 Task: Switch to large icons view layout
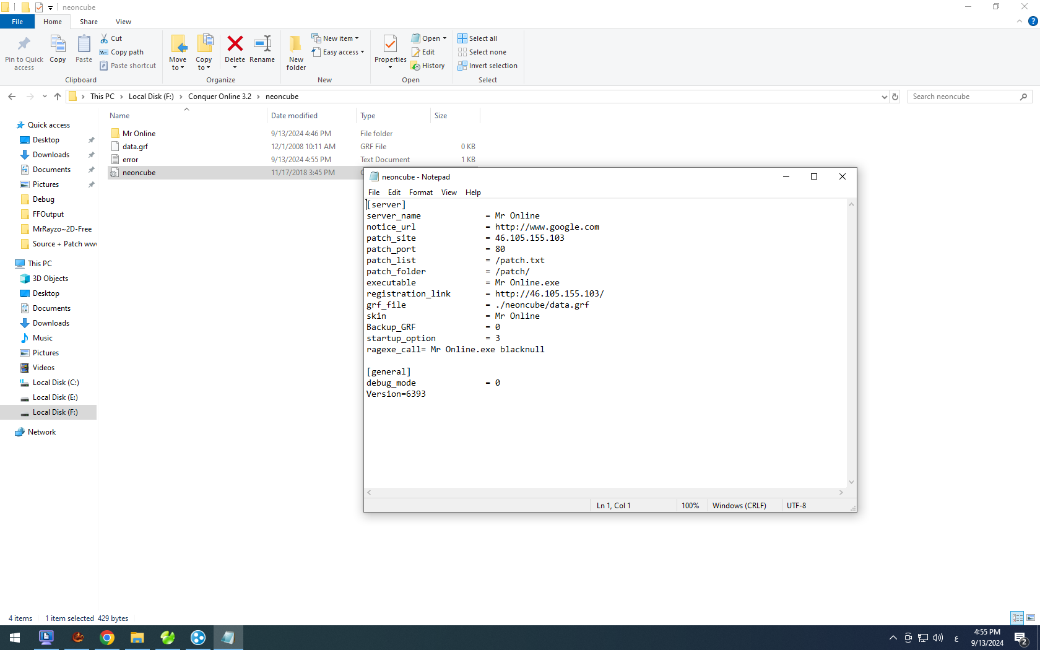[x=1031, y=618]
